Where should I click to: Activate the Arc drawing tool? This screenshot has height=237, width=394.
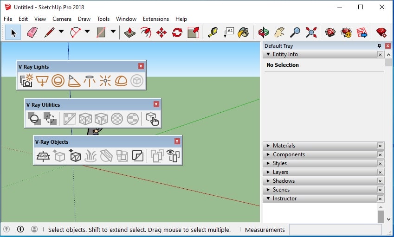(75, 32)
